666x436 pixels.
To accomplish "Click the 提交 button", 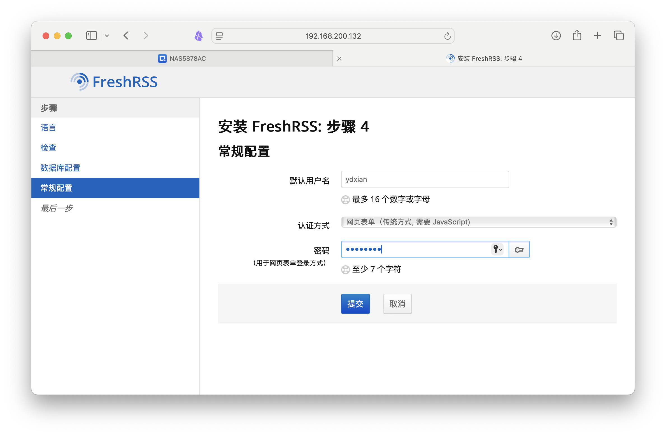I will pos(355,304).
